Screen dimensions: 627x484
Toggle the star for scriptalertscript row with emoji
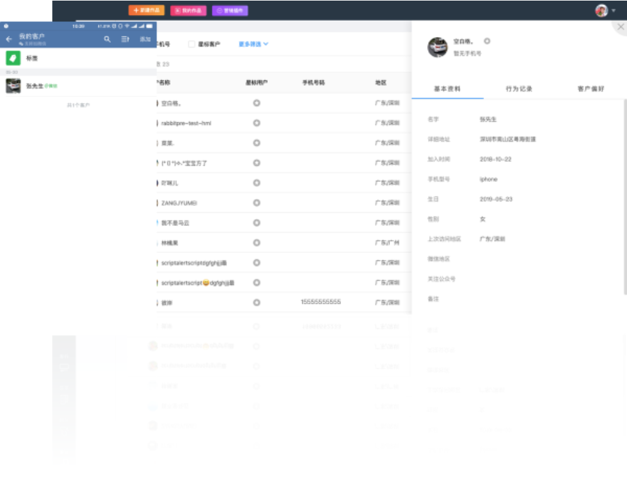(256, 282)
